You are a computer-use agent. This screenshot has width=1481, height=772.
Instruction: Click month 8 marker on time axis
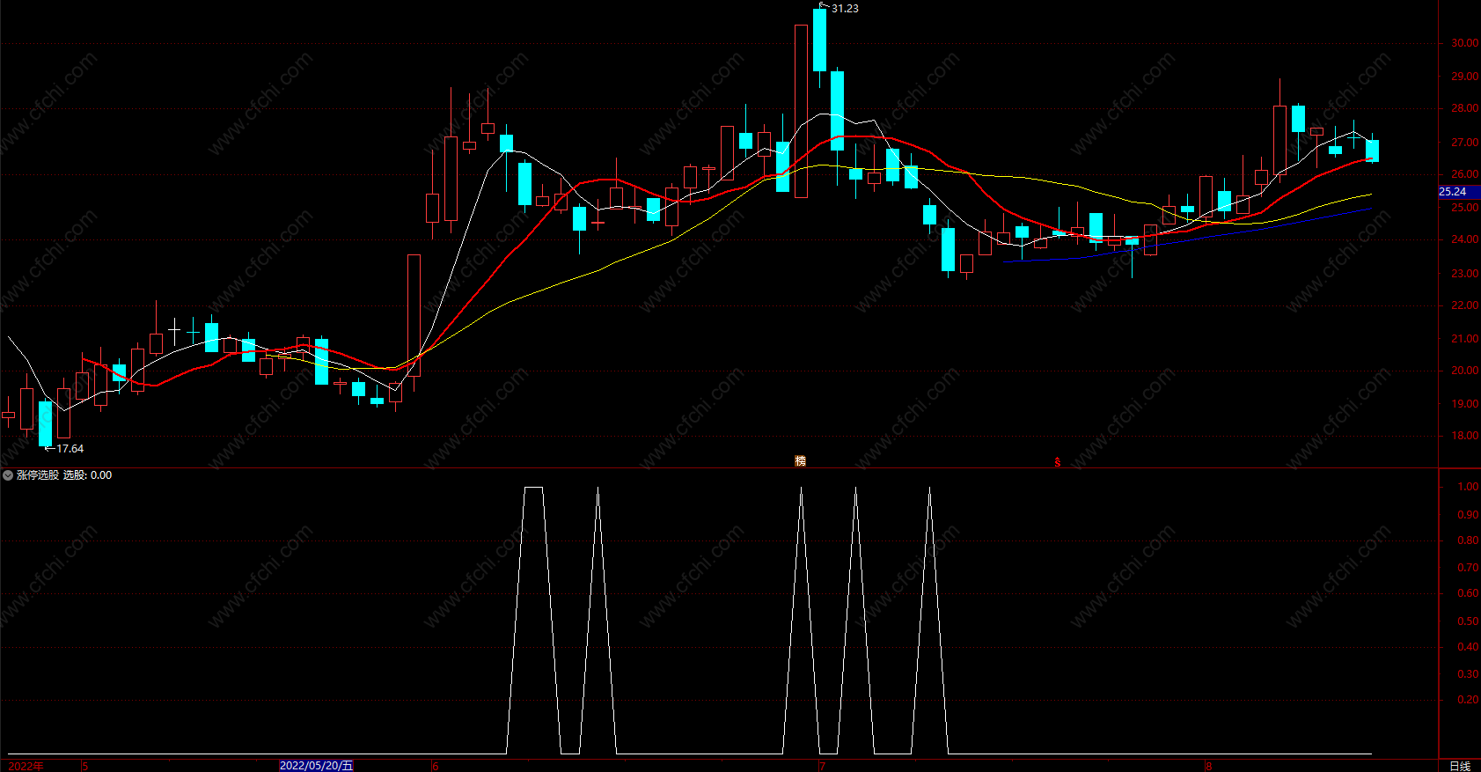pyautogui.click(x=1209, y=766)
